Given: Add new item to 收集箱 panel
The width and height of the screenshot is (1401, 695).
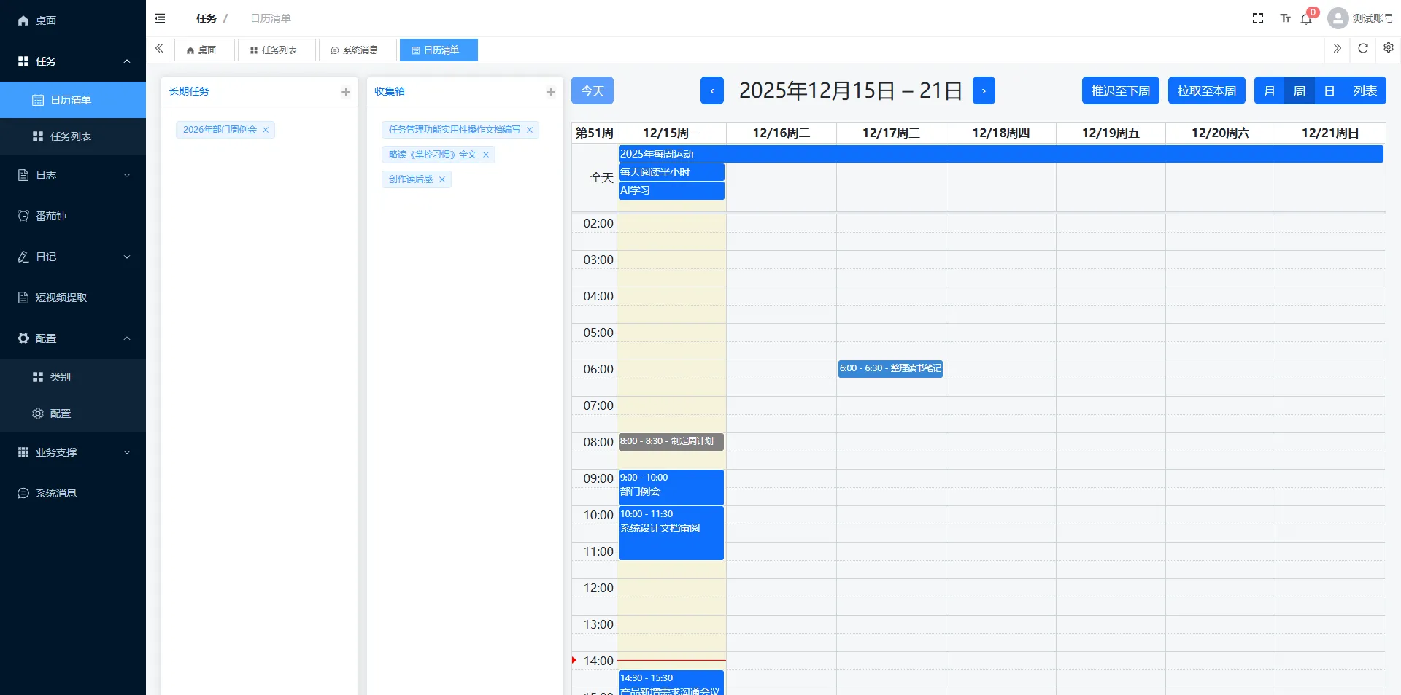Looking at the screenshot, I should [550, 92].
